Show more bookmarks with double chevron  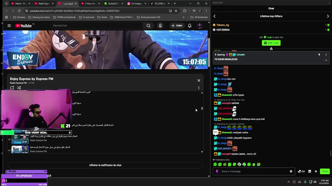184,17
